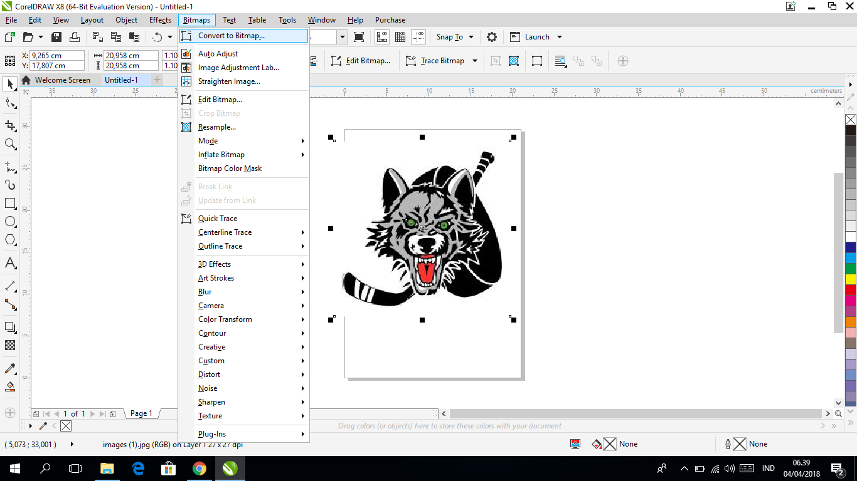Expand the Open file dropdown arrow
857x481 pixels.
coord(41,37)
